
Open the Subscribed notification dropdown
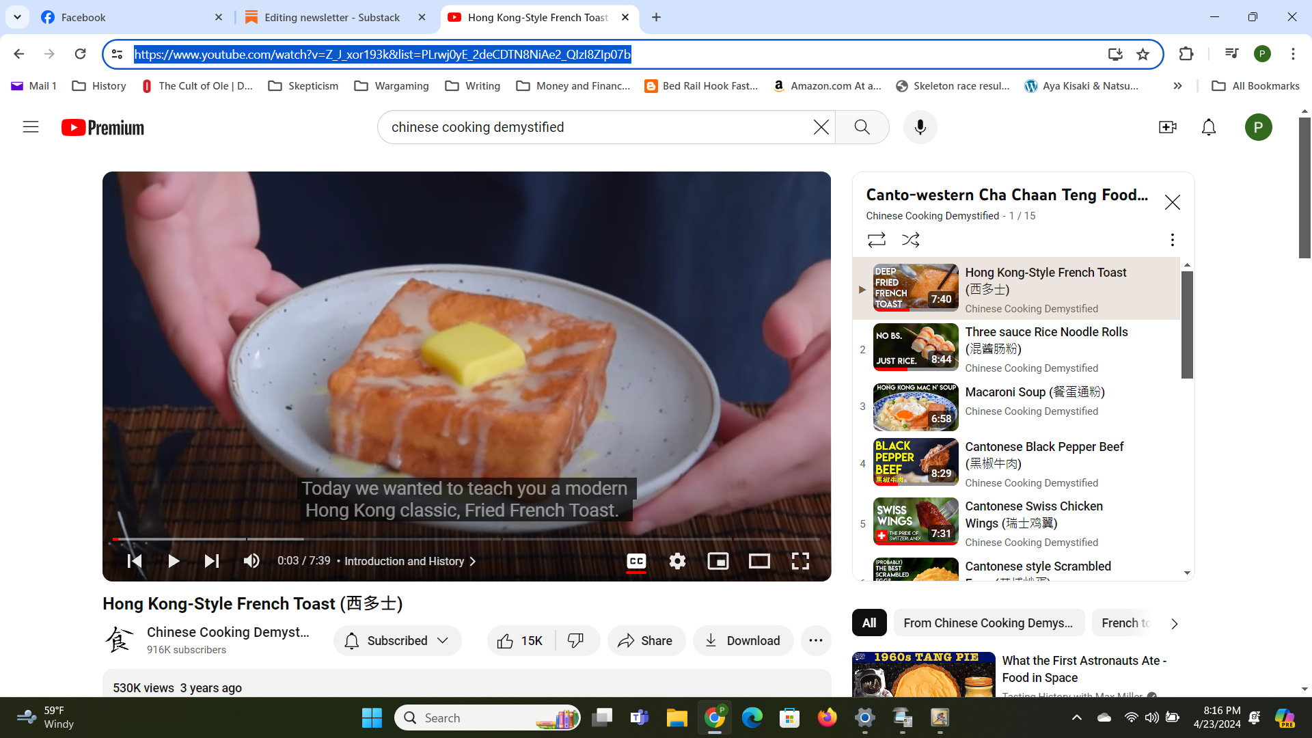(397, 641)
